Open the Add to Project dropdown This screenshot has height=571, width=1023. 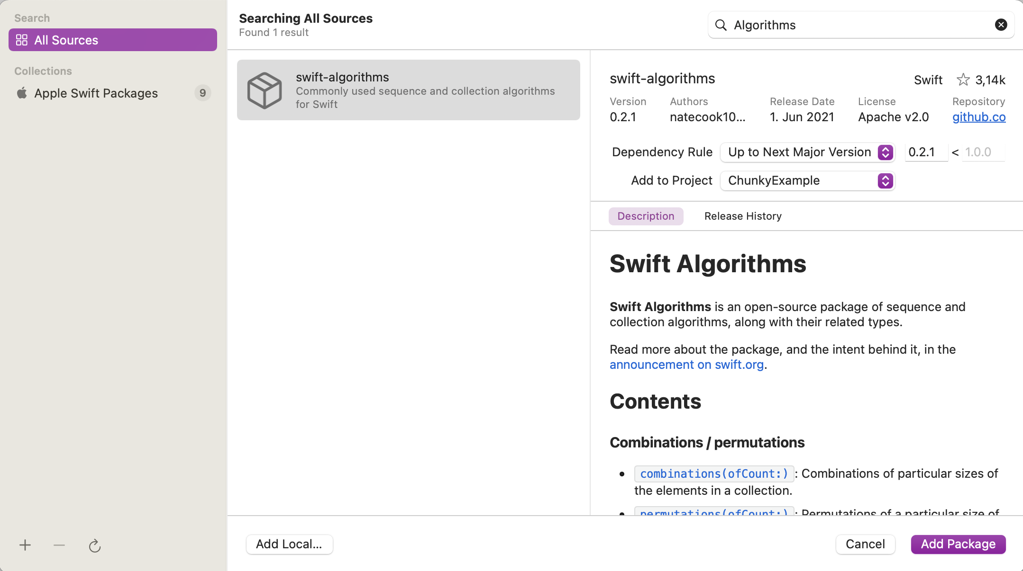(x=807, y=180)
